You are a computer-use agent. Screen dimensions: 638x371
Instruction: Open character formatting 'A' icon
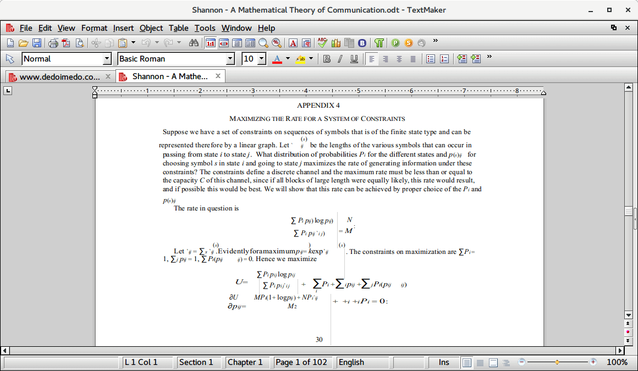(293, 43)
